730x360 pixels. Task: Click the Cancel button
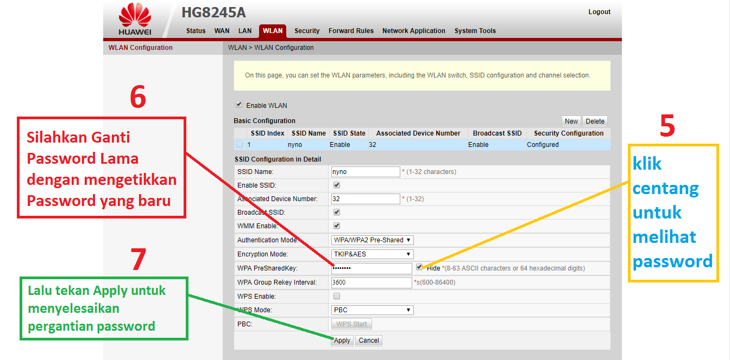[x=369, y=340]
